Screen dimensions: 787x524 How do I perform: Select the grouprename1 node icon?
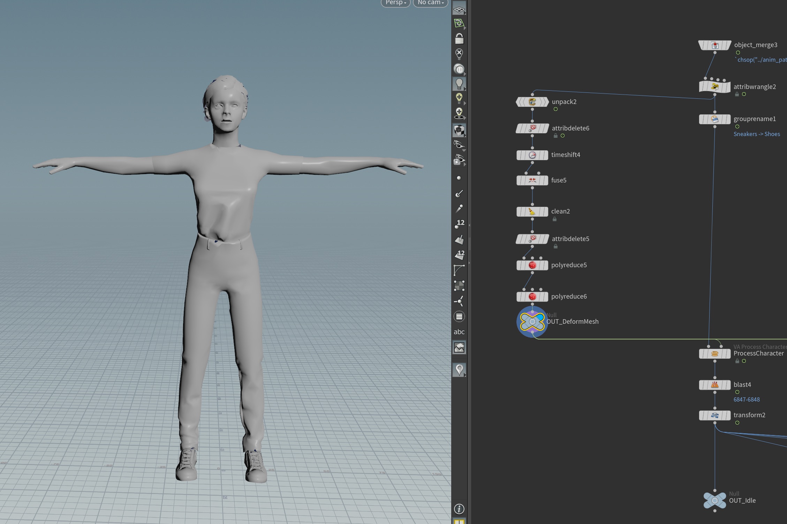pyautogui.click(x=715, y=119)
